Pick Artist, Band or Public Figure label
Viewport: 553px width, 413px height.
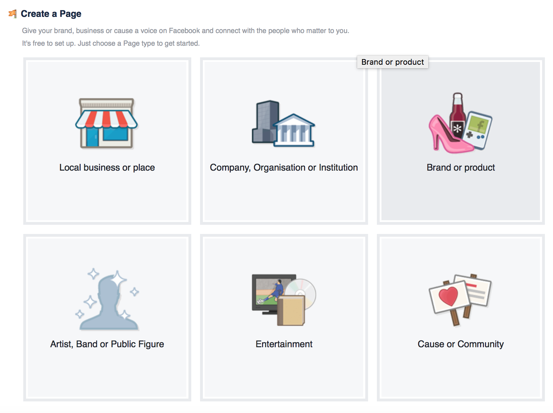click(x=107, y=344)
